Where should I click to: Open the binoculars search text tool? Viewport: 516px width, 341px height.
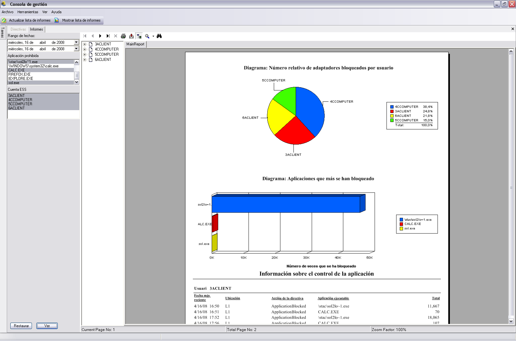159,36
